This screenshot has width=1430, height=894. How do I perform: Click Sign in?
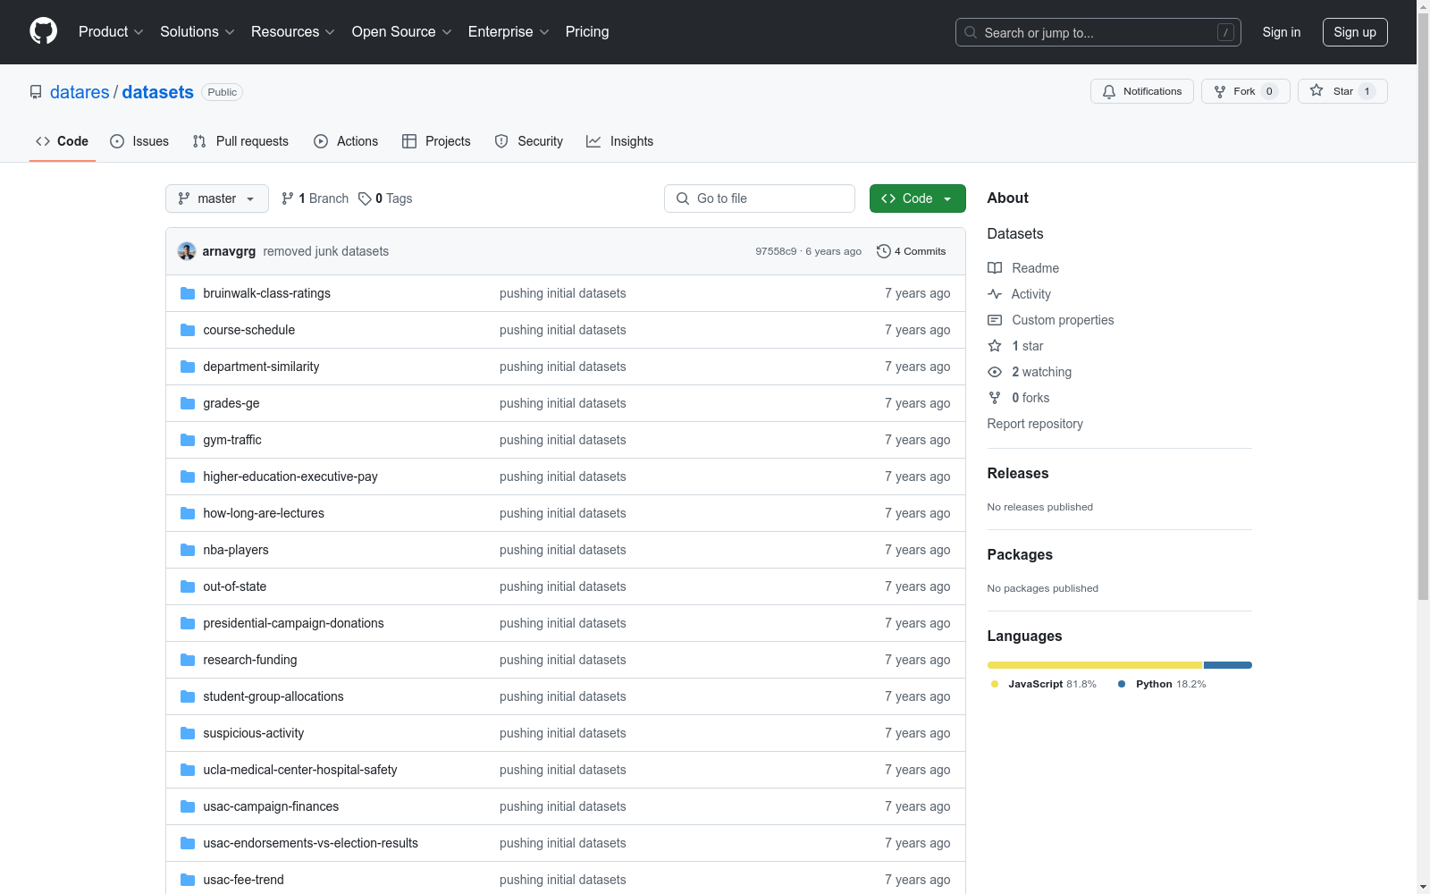click(x=1282, y=32)
